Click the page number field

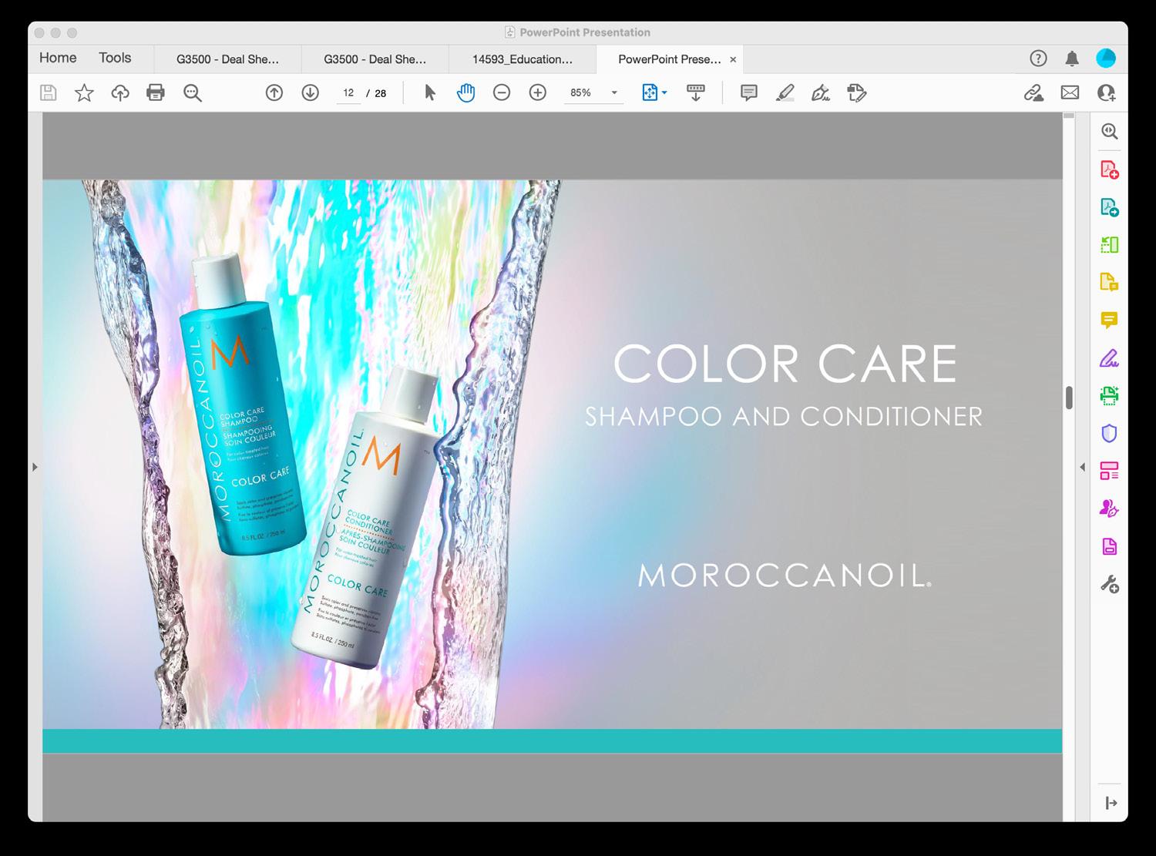click(348, 93)
